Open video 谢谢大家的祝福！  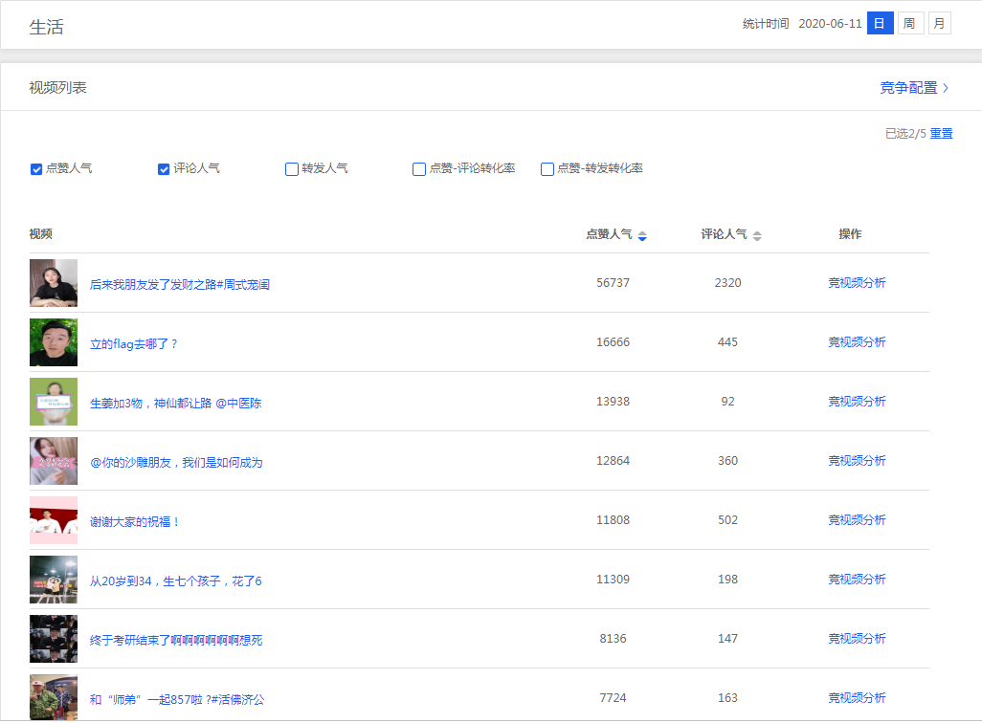[135, 522]
